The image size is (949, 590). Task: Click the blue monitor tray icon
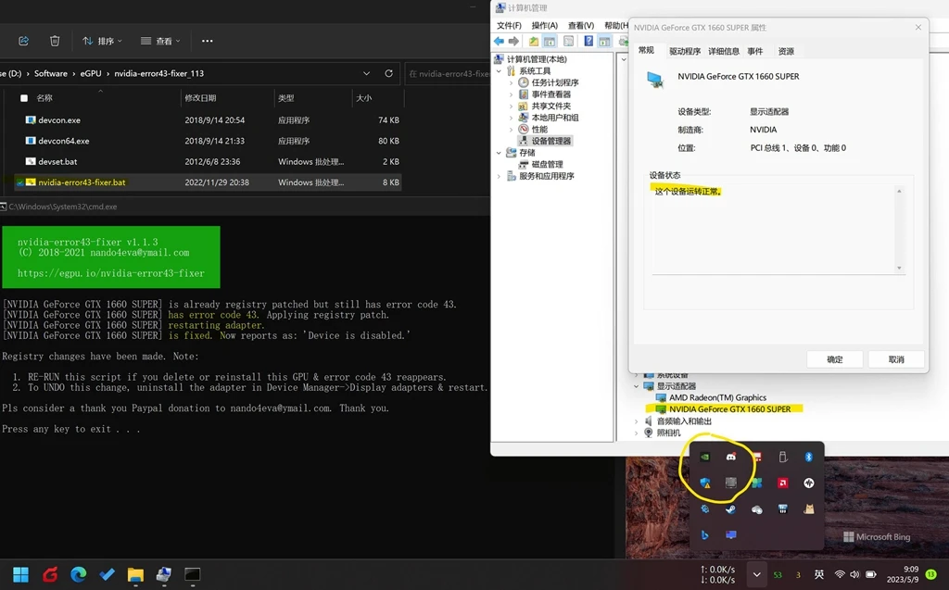[731, 535]
